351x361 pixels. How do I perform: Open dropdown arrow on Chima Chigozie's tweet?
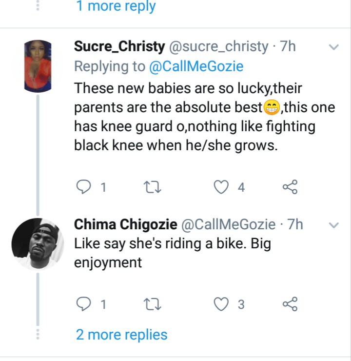[x=334, y=225]
